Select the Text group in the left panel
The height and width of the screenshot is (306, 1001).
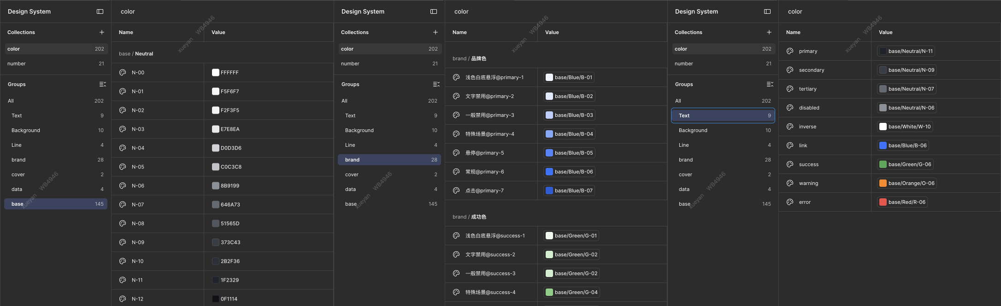[x=56, y=115]
